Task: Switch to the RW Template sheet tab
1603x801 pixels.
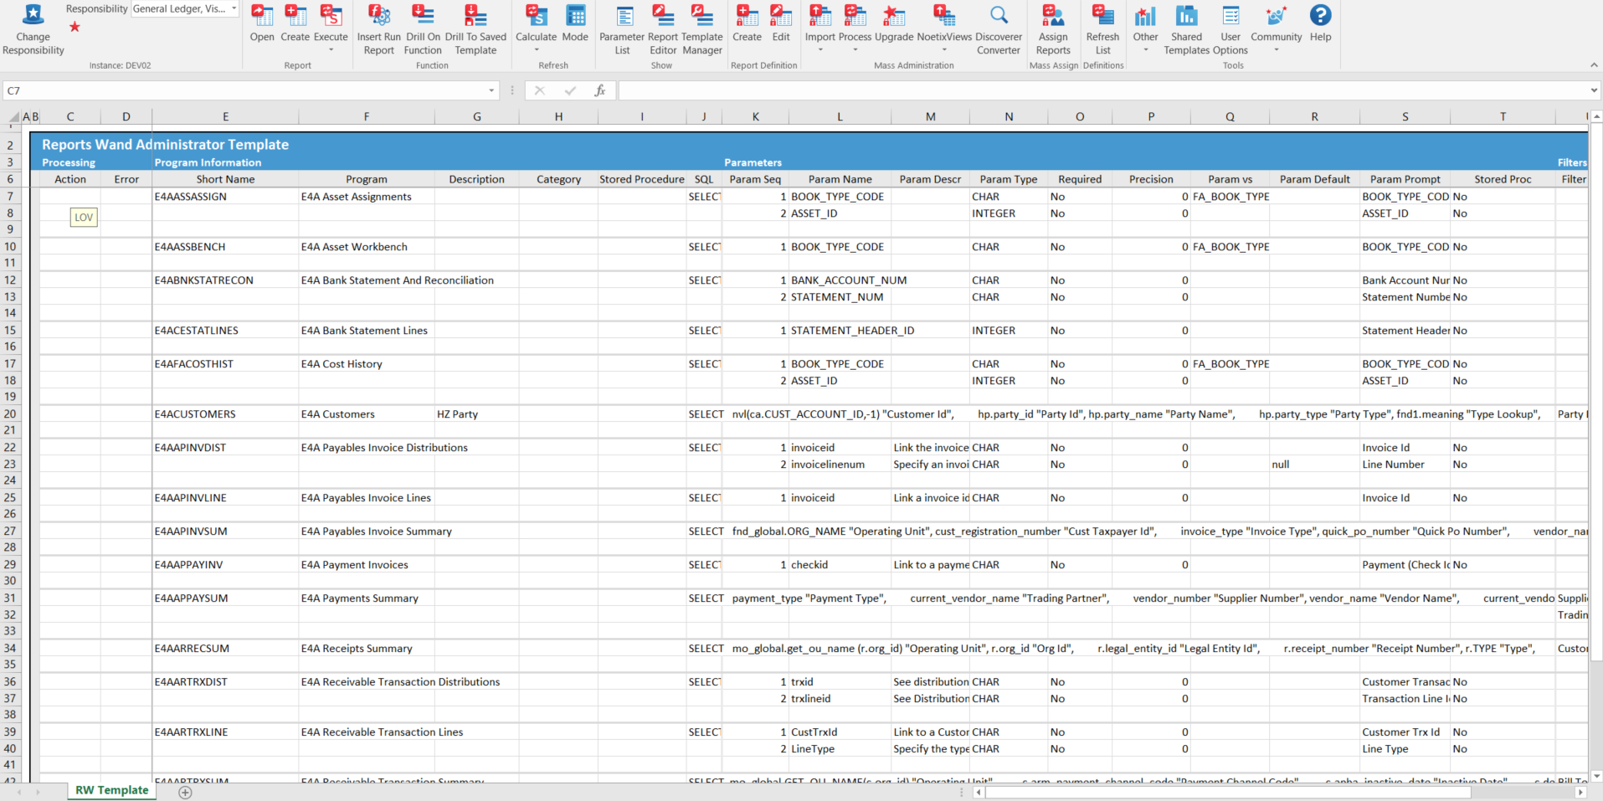Action: pyautogui.click(x=110, y=789)
